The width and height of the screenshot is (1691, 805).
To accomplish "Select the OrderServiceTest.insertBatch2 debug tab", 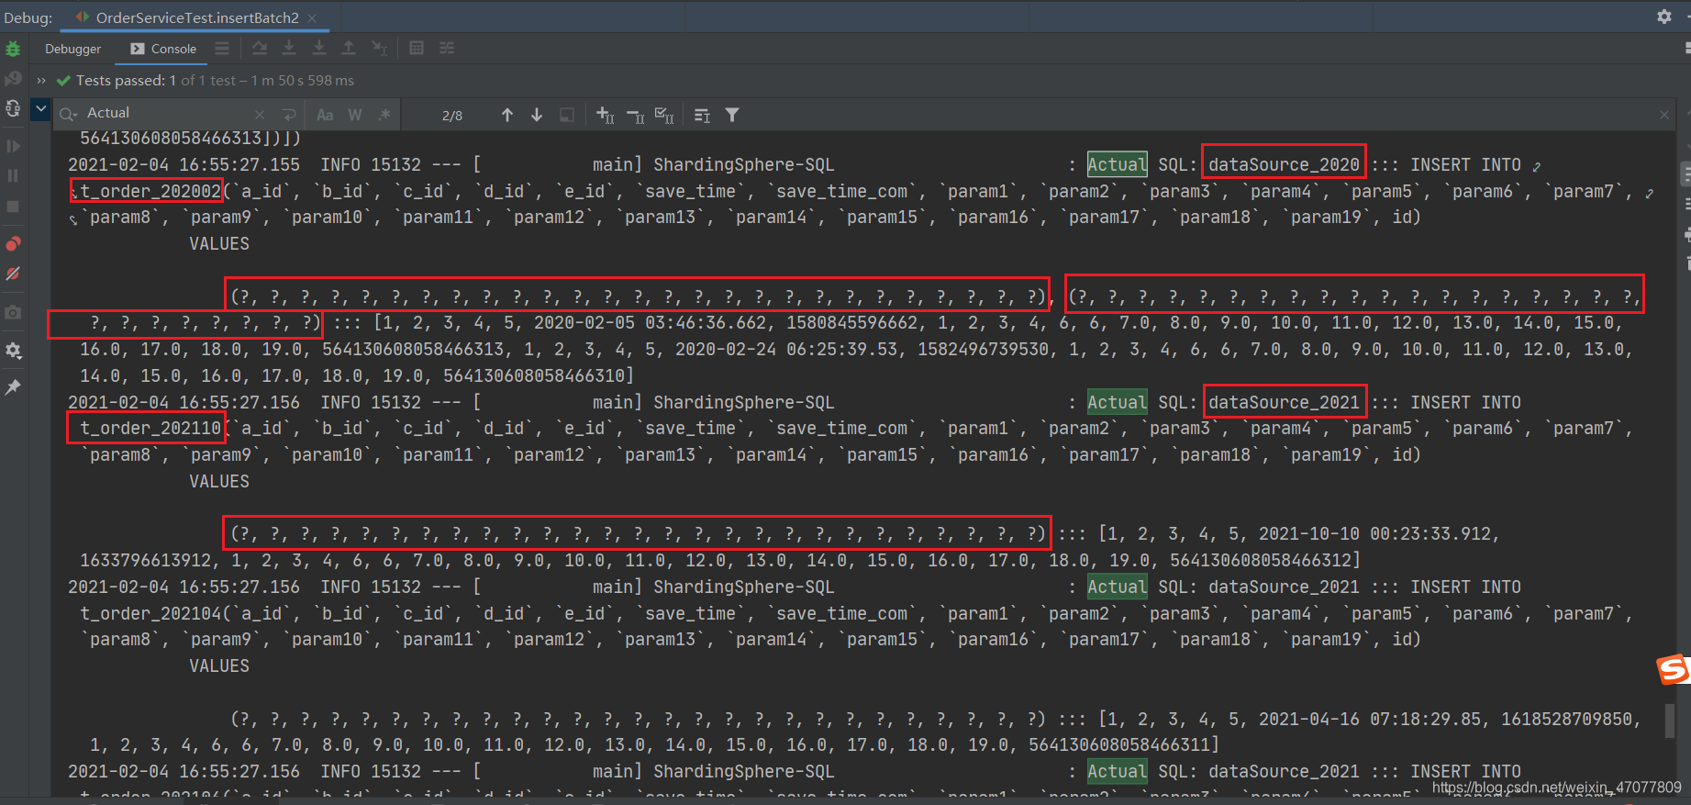I will [x=187, y=17].
